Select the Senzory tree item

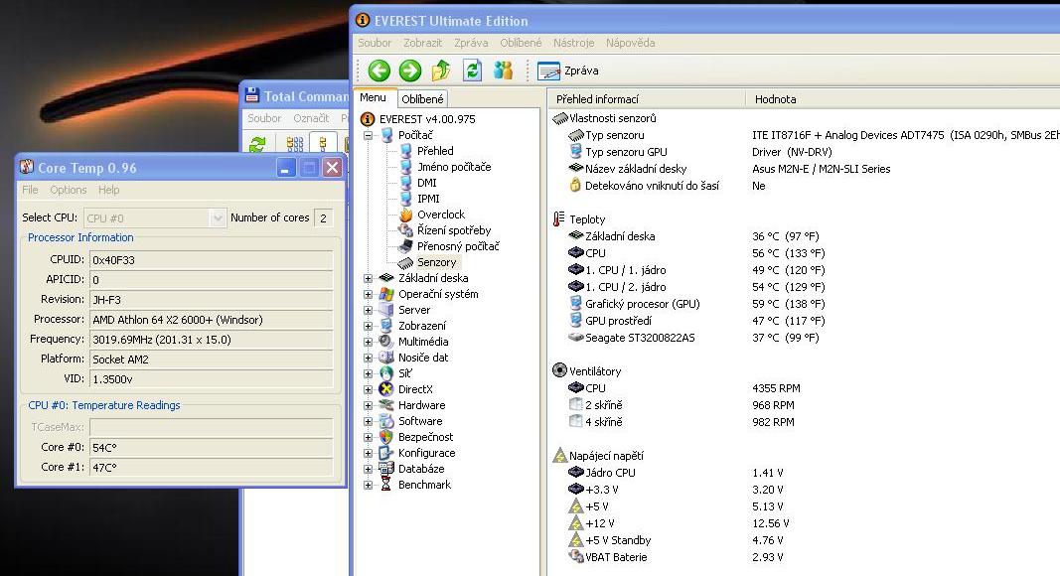click(x=436, y=262)
